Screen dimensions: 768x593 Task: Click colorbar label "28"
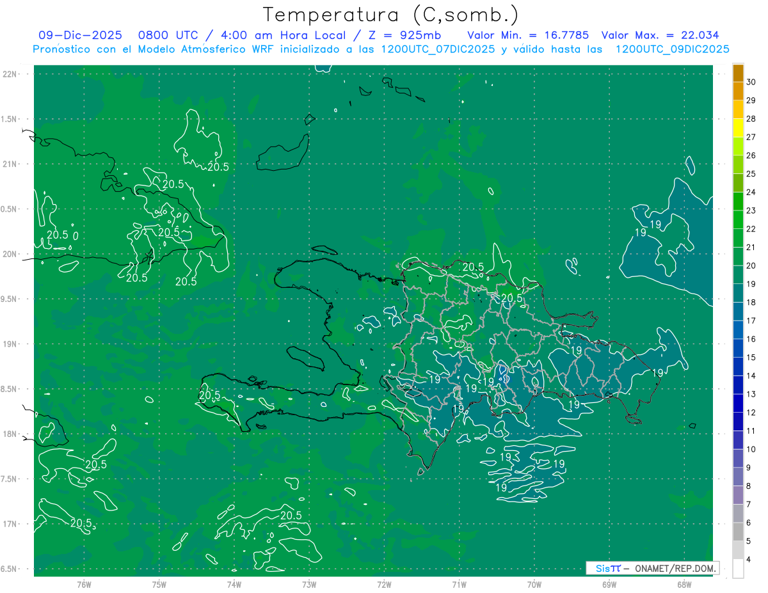(x=751, y=118)
